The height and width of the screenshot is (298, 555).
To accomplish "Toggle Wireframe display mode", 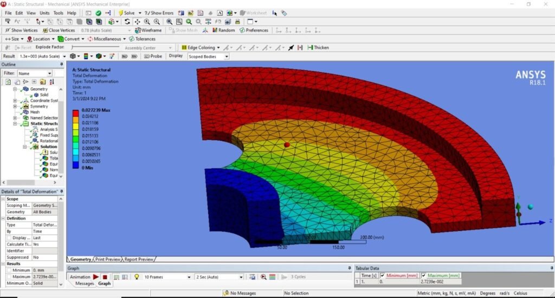I will [x=149, y=30].
